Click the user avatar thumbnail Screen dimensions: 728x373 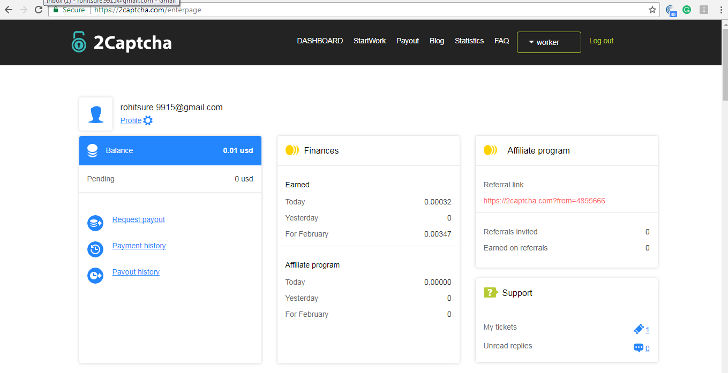tap(96, 114)
